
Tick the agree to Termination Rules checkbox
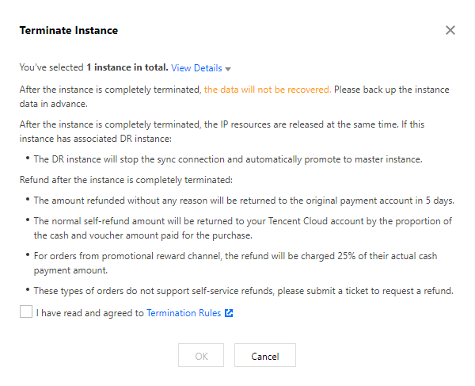[x=26, y=313]
